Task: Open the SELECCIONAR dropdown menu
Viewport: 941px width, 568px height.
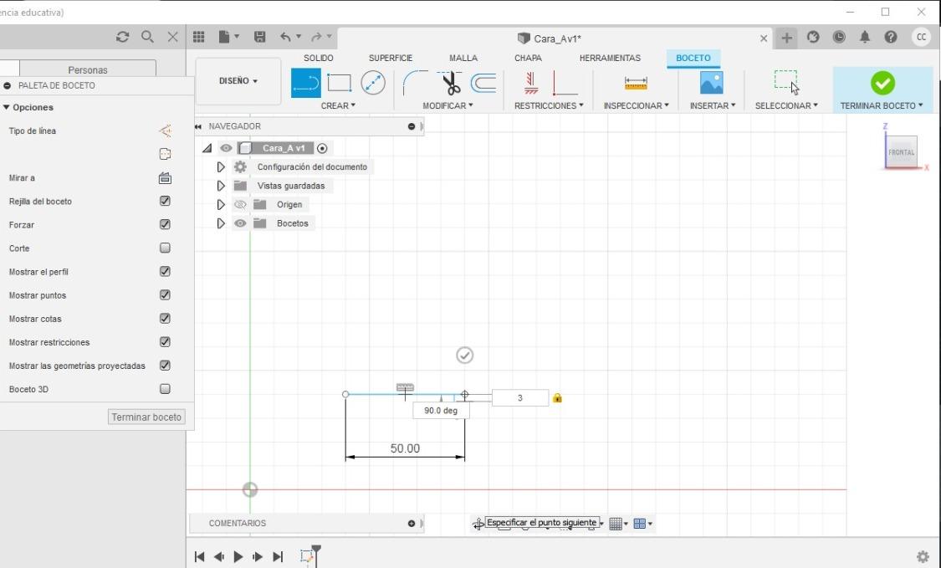Action: (786, 105)
